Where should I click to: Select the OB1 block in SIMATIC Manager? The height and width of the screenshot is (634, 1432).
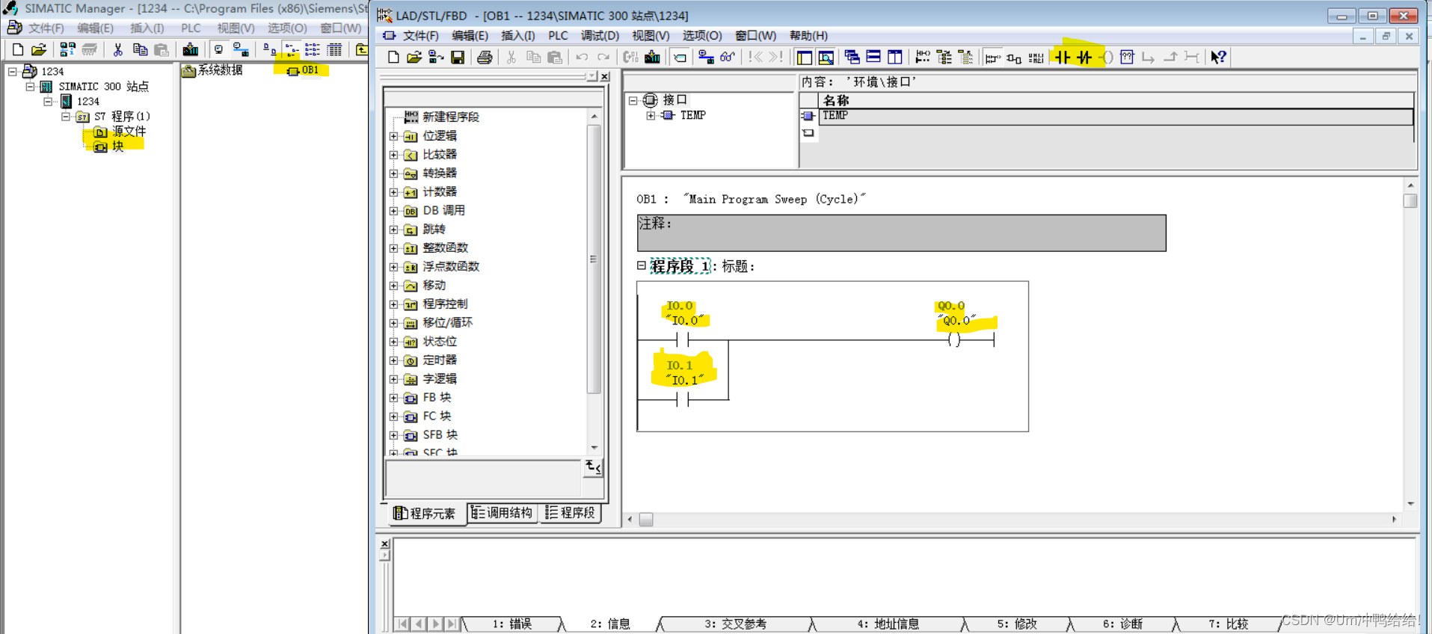point(303,70)
